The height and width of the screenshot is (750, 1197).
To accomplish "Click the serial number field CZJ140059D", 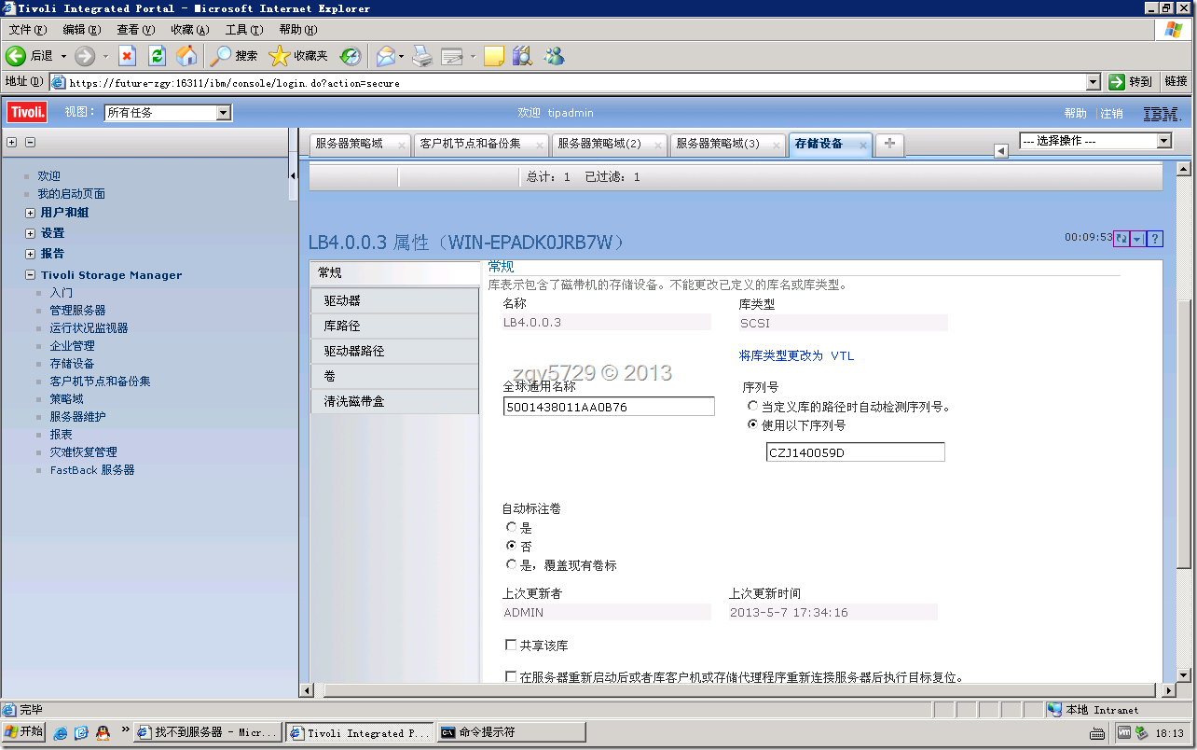I will click(855, 452).
